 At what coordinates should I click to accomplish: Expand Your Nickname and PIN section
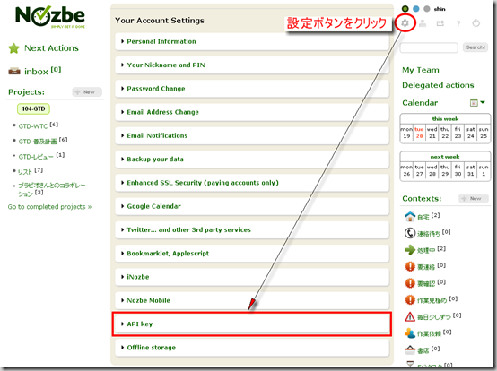[252, 65]
